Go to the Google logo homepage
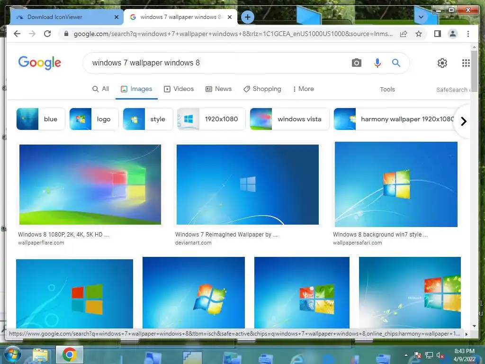The height and width of the screenshot is (364, 485). point(40,63)
